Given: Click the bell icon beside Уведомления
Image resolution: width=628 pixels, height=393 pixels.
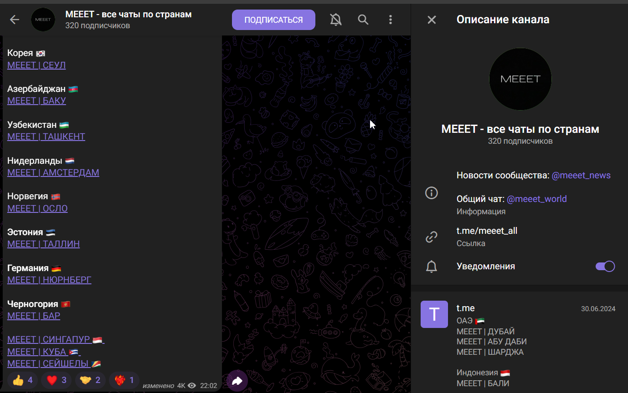Looking at the screenshot, I should pos(431,267).
